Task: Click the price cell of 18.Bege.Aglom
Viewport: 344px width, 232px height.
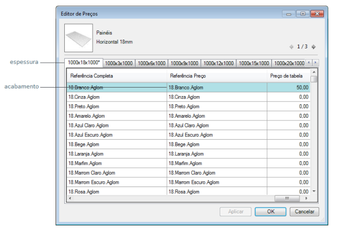Action: pos(288,144)
